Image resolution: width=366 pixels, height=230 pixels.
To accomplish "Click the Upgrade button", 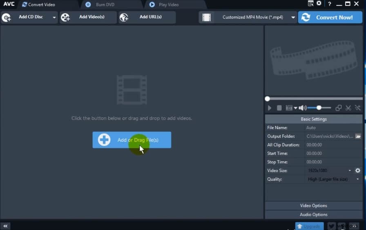I will click(x=309, y=226).
